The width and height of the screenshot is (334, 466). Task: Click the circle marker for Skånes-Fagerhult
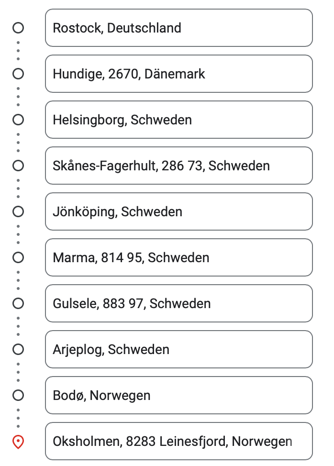pos(18,166)
